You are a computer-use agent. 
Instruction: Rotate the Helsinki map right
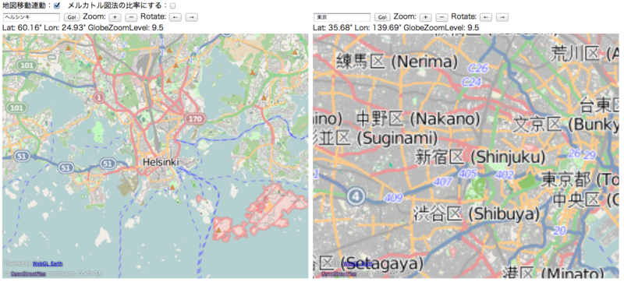(x=191, y=17)
